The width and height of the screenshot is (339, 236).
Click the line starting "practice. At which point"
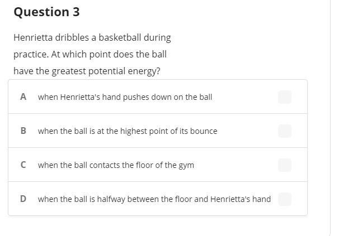pyautogui.click(x=90, y=55)
